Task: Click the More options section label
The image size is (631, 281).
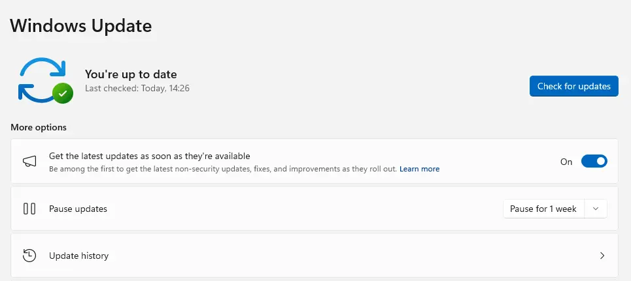Action: pos(39,127)
